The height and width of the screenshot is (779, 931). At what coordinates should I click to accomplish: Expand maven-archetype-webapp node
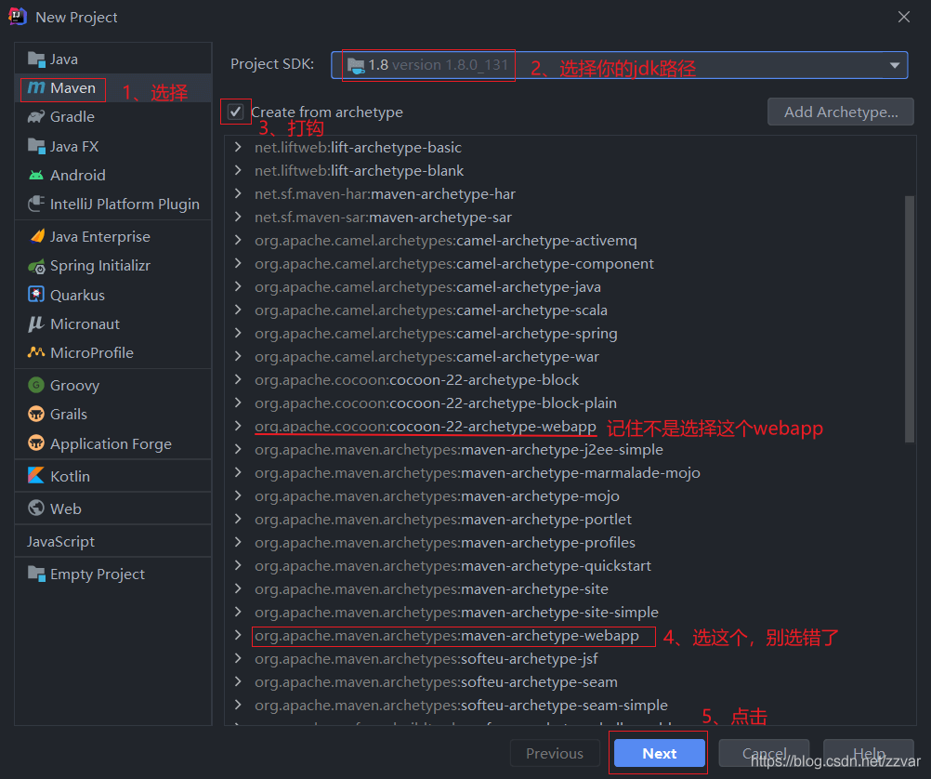tap(238, 635)
